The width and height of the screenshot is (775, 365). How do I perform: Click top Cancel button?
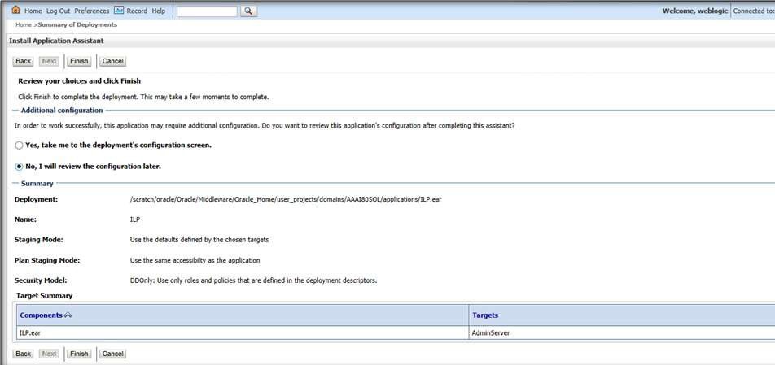112,61
